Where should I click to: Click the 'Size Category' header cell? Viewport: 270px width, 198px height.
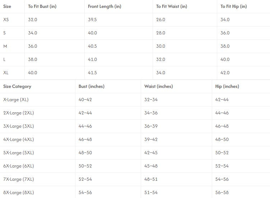(x=17, y=86)
